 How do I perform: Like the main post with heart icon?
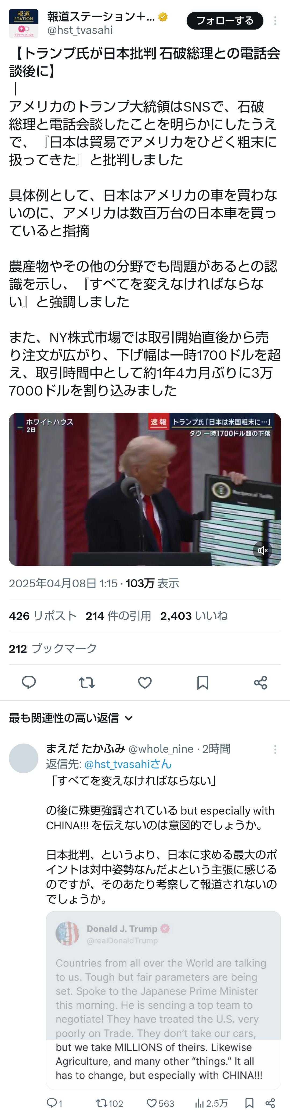(x=145, y=683)
